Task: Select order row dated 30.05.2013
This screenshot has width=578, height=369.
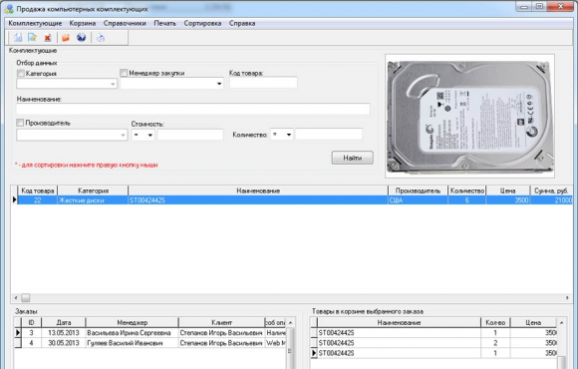Action: [150, 343]
